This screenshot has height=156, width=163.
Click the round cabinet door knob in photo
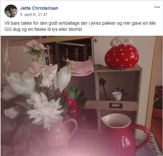tap(96, 40)
